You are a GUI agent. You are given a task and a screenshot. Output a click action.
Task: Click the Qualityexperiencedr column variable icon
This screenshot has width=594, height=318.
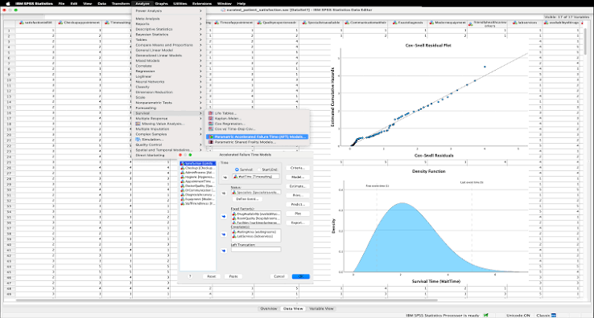259,22
